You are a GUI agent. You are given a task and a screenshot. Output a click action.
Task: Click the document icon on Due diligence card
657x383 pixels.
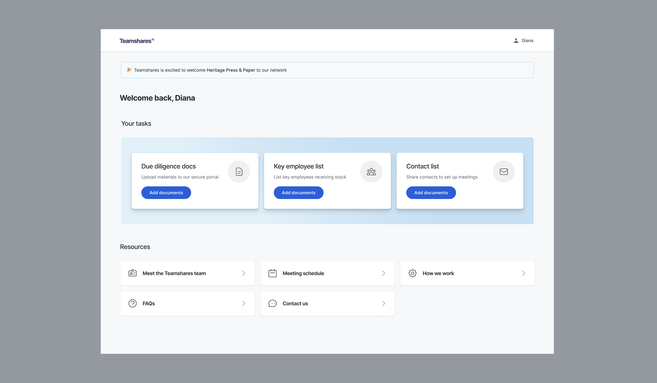point(239,172)
